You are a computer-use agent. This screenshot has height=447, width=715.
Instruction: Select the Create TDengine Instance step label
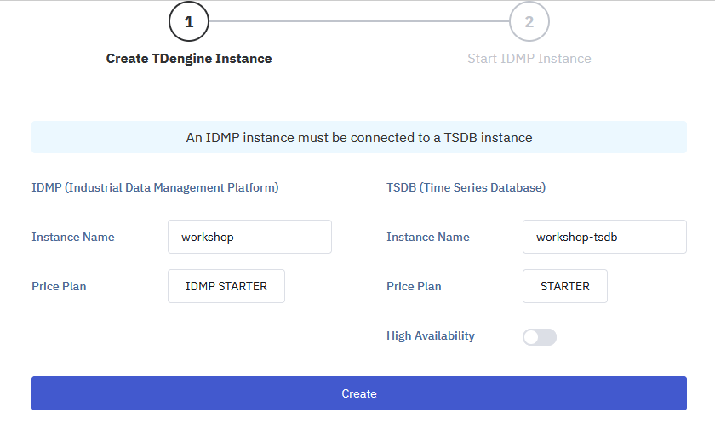coord(189,59)
